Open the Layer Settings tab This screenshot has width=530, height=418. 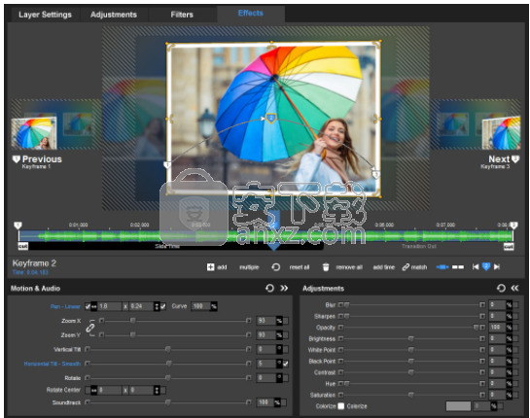click(46, 15)
